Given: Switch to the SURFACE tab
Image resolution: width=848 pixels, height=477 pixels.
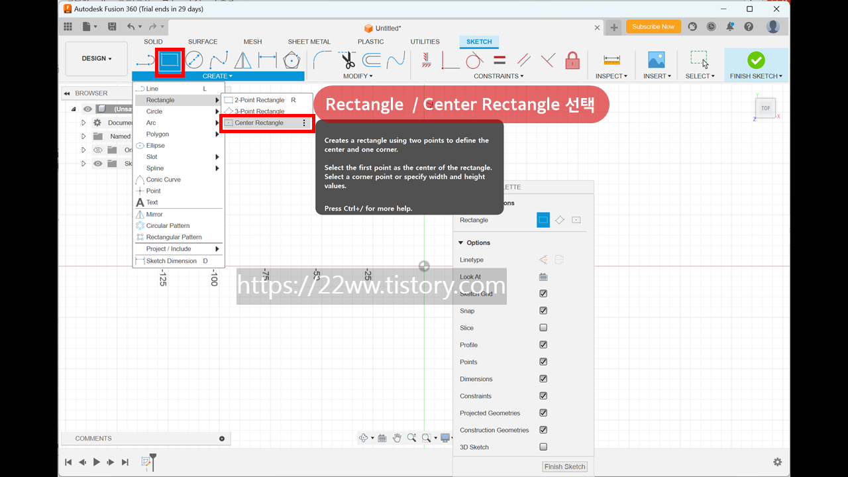Looking at the screenshot, I should click(x=203, y=42).
